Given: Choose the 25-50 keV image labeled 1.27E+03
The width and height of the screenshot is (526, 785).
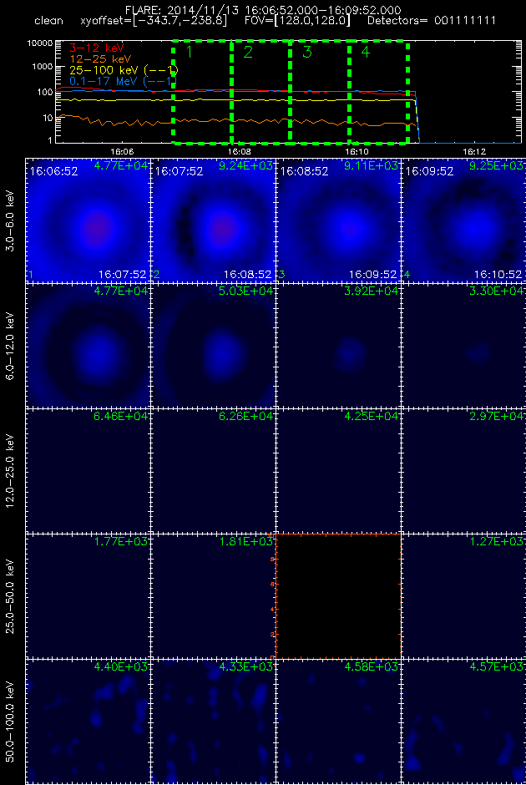Looking at the screenshot, I should [463, 595].
